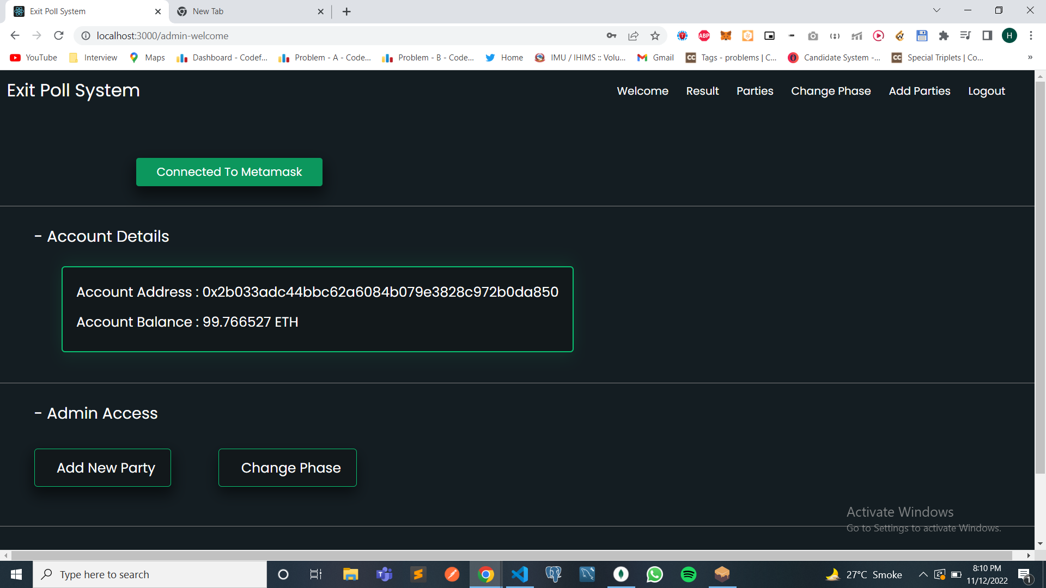Screen dimensions: 1046x588
Task: Click the share page icon in address bar
Action: coord(633,36)
